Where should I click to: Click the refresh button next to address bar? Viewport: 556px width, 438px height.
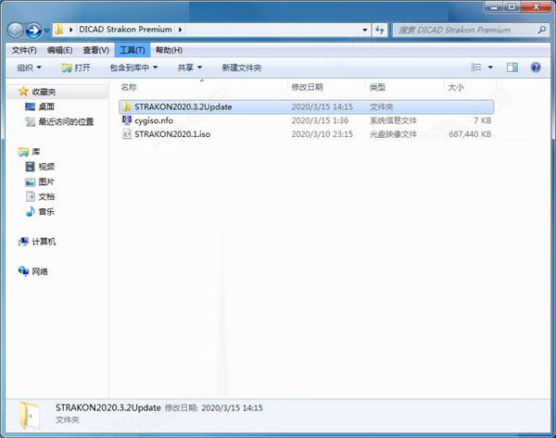point(379,30)
